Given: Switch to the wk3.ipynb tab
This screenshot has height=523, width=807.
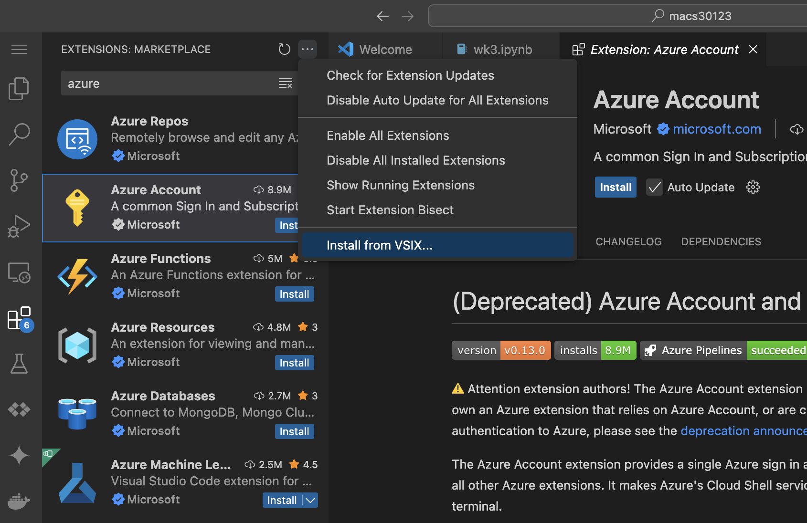Looking at the screenshot, I should (501, 49).
